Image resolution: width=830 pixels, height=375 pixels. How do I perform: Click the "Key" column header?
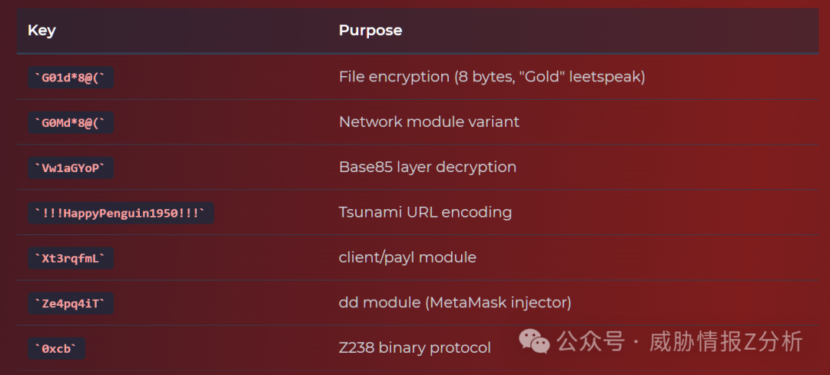pos(41,31)
